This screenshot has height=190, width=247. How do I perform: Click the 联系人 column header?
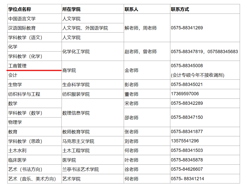pos(131,9)
